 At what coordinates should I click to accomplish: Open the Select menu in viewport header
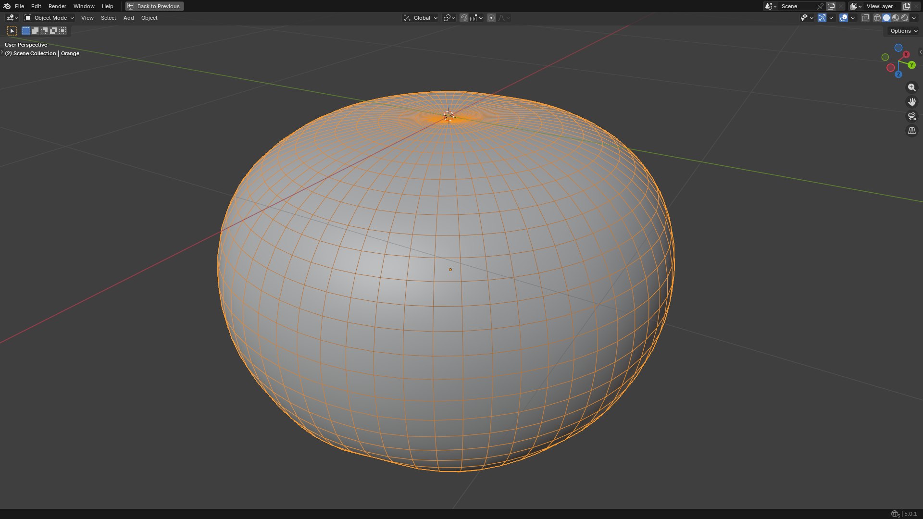[108, 18]
